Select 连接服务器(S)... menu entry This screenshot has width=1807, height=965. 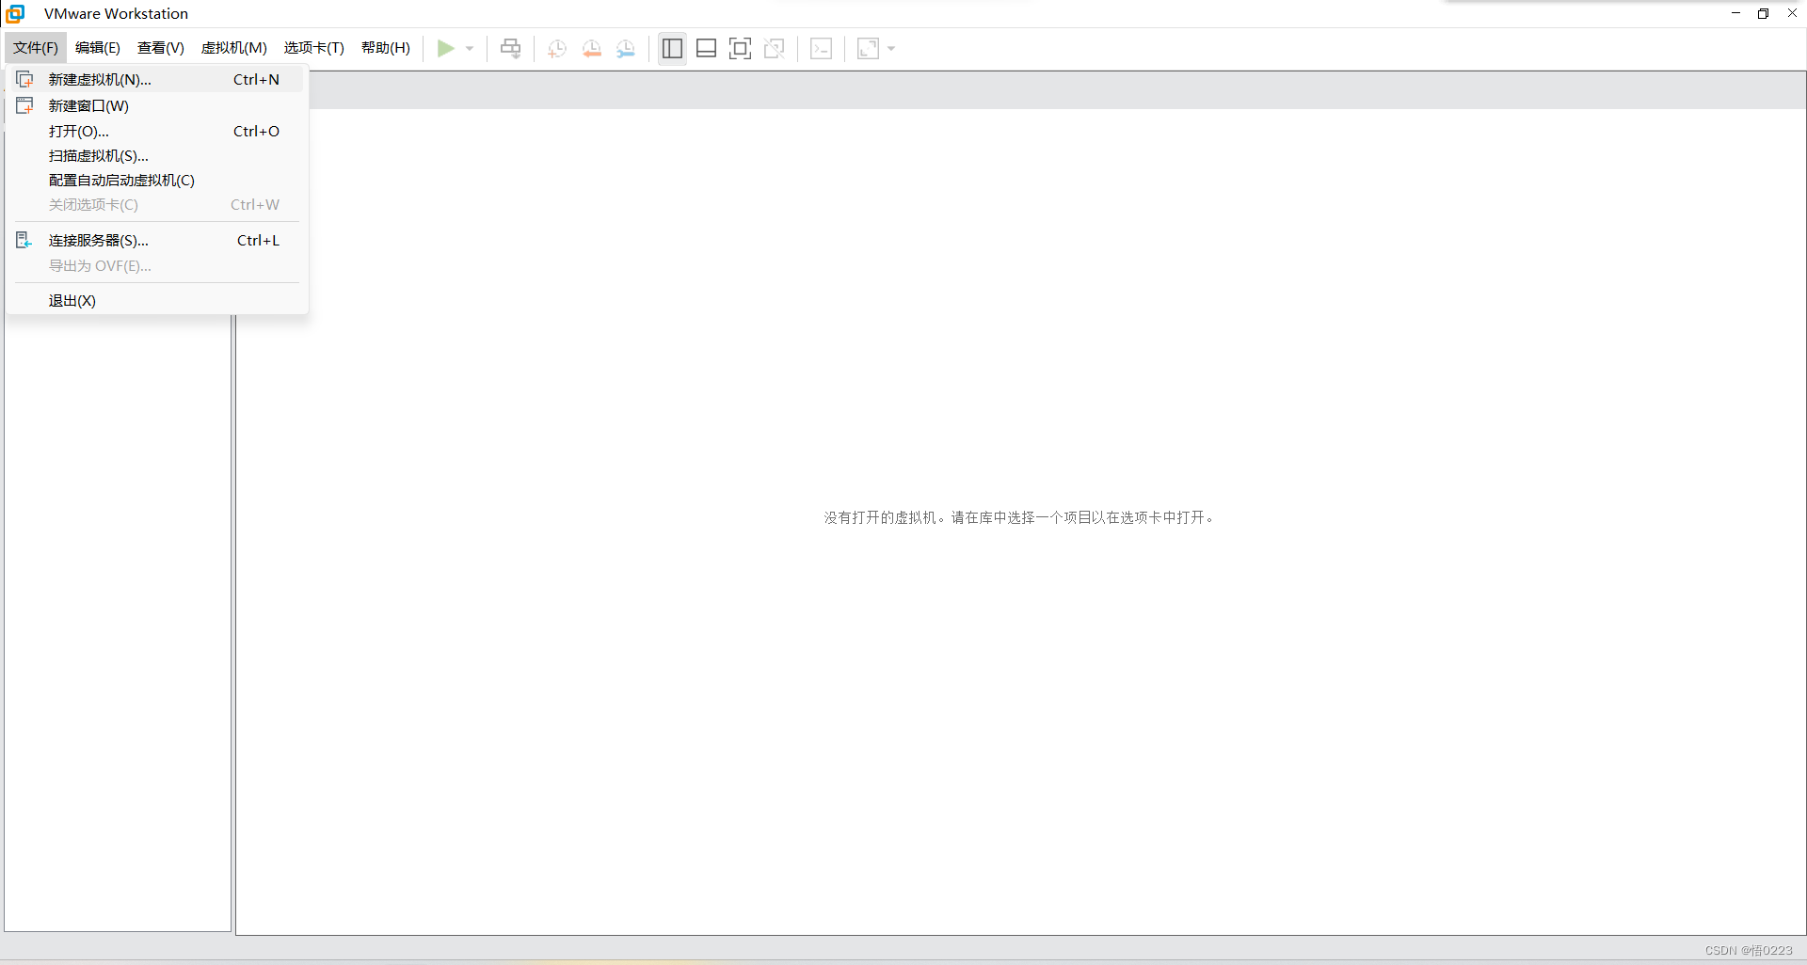coord(156,240)
